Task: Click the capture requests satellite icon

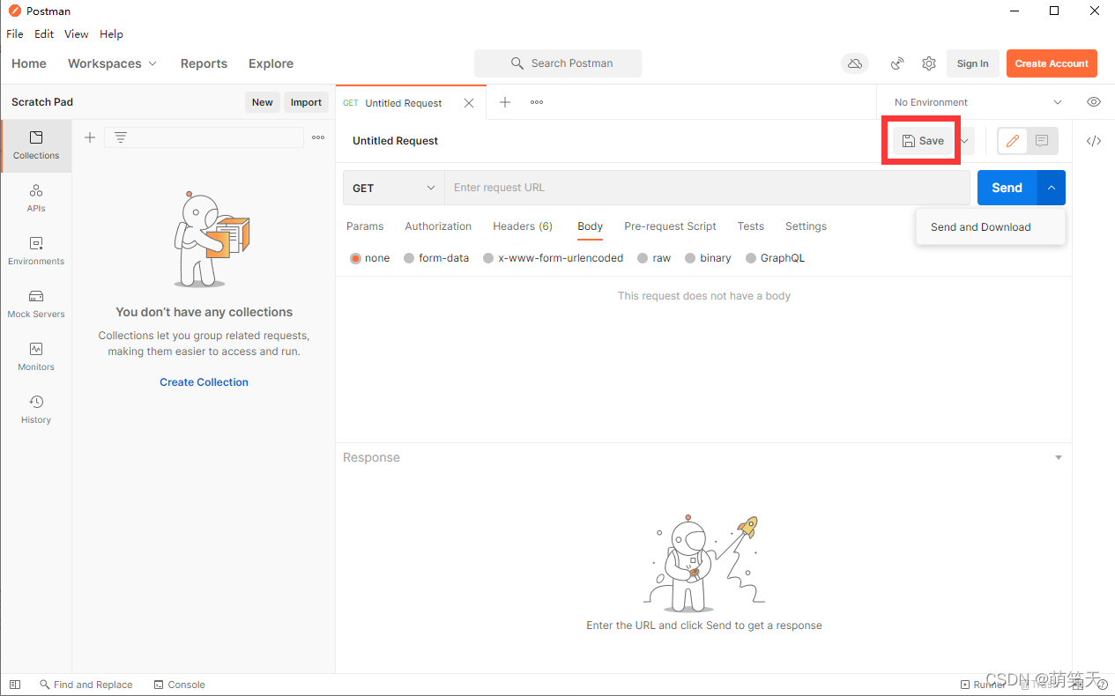Action: coord(897,63)
